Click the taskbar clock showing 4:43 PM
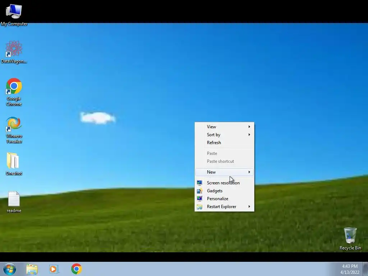 coord(350,266)
